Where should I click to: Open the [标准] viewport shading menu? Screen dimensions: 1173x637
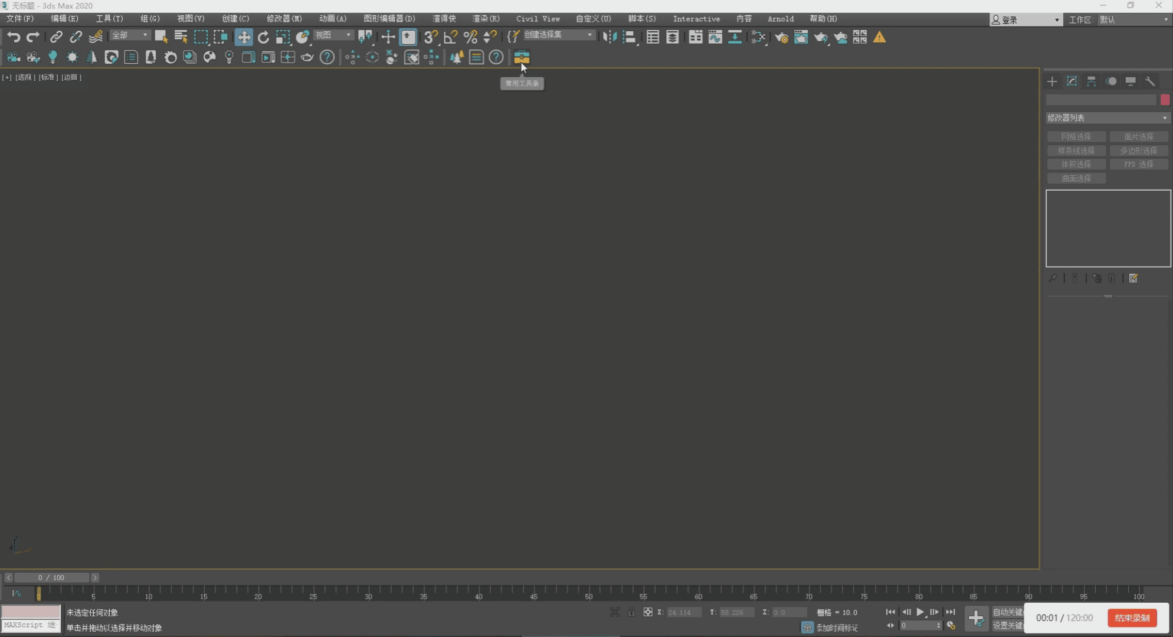48,77
